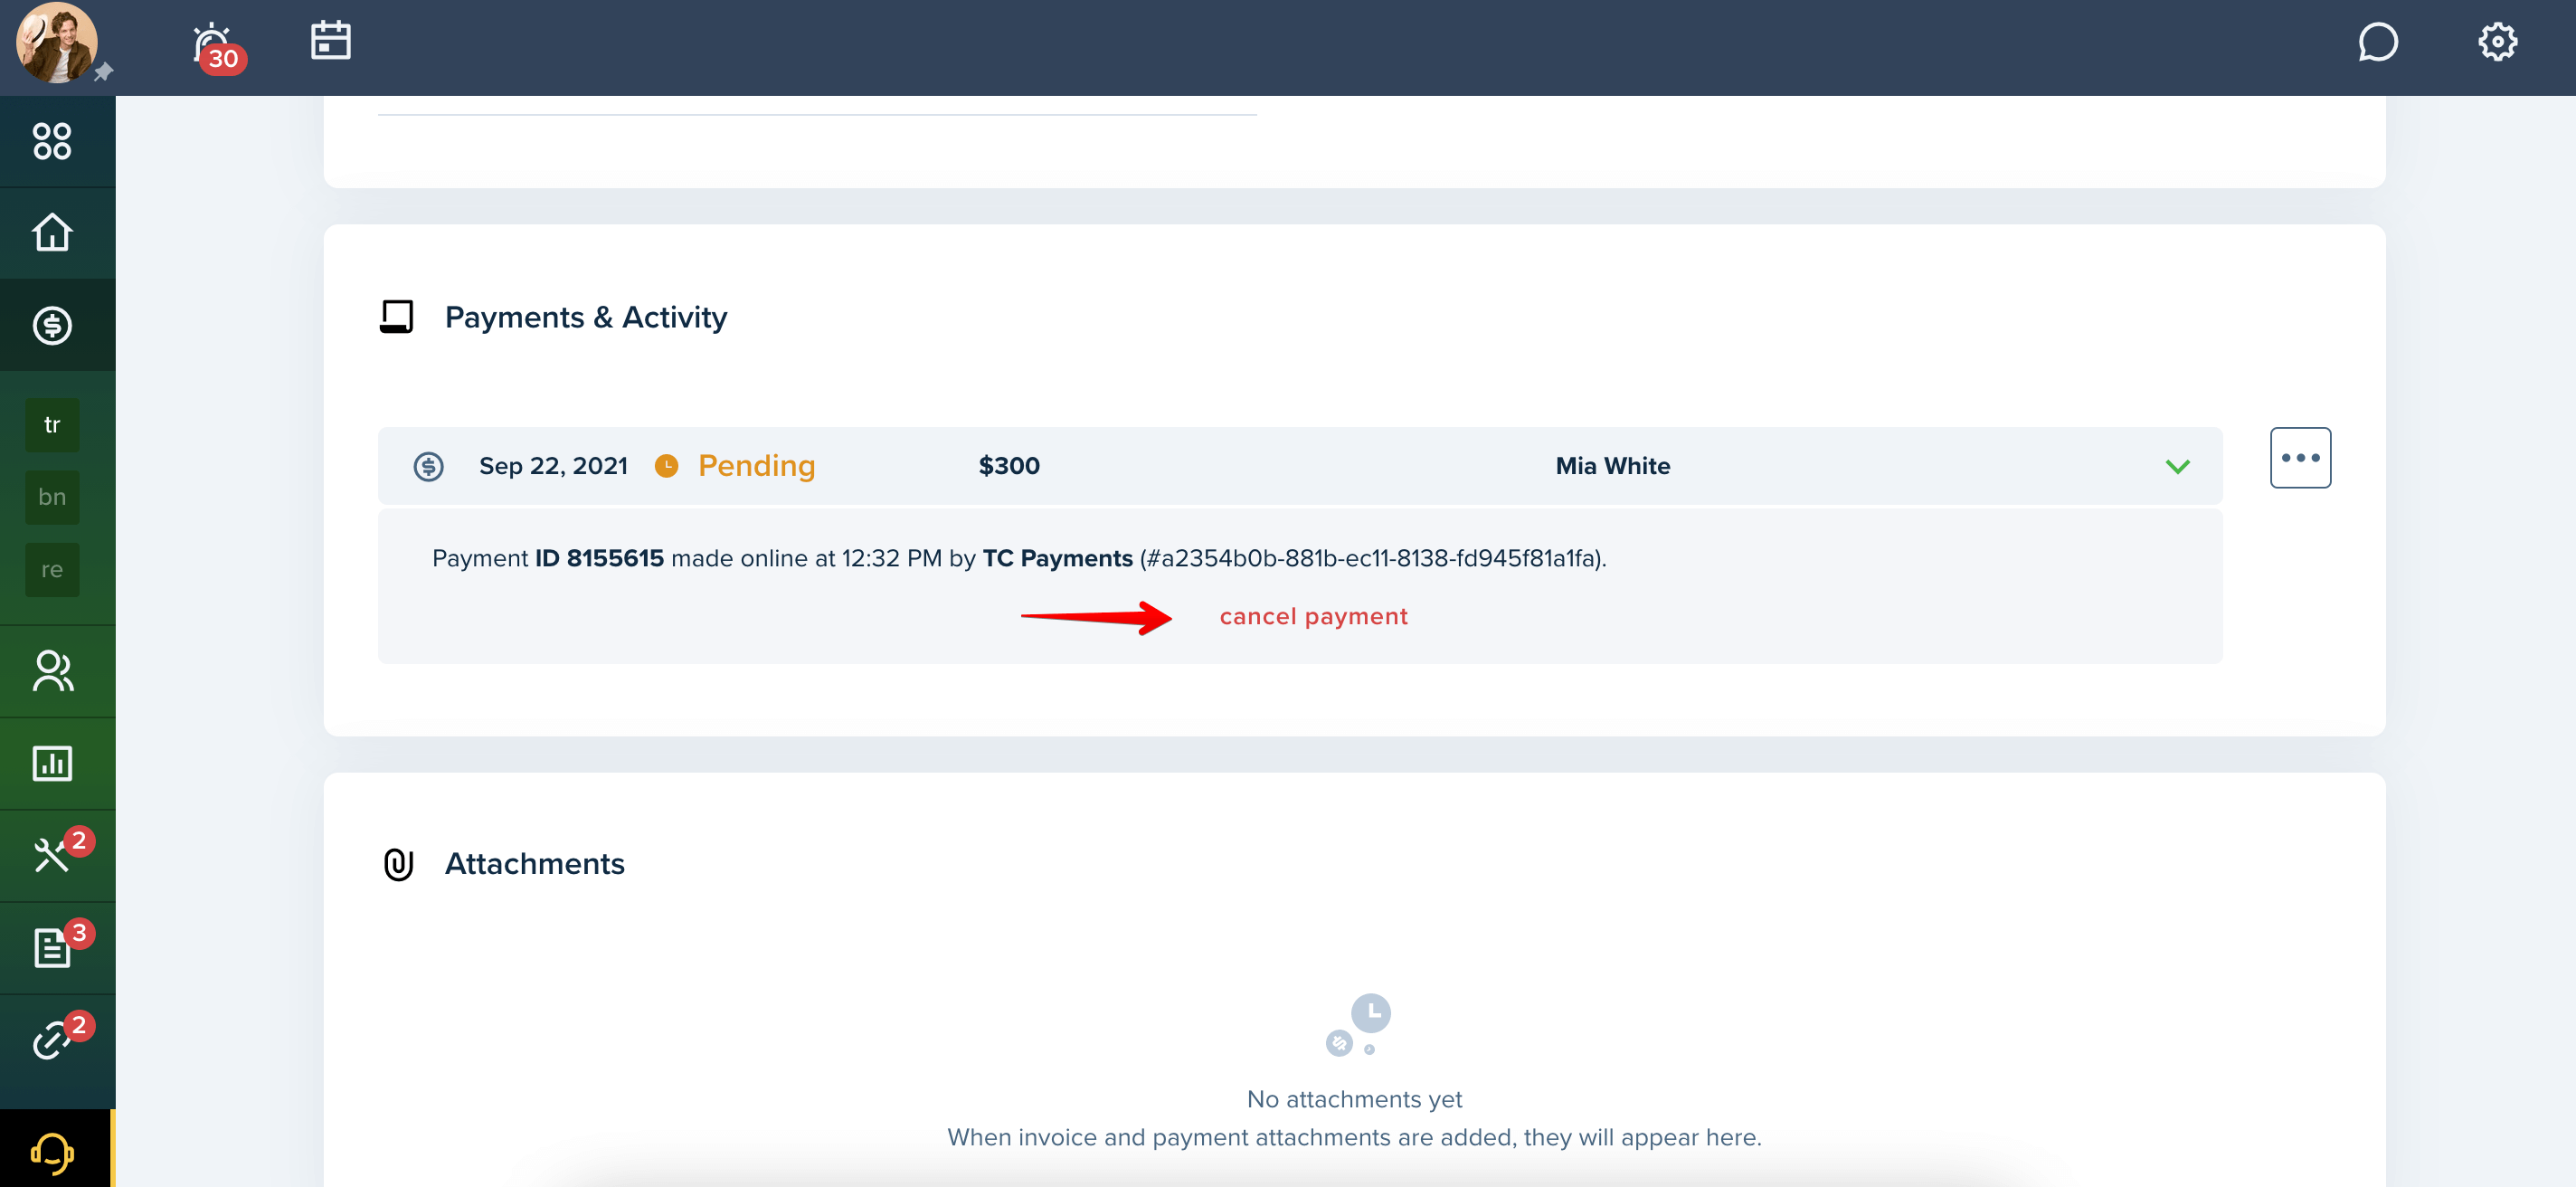Click the TC Payments name in details
This screenshot has width=2576, height=1187.
[1057, 558]
